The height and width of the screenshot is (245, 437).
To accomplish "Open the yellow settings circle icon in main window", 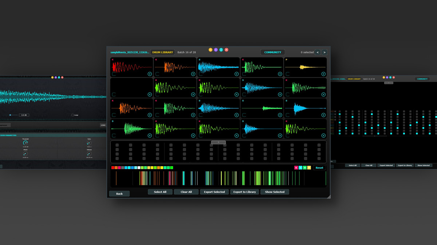I will [210, 50].
